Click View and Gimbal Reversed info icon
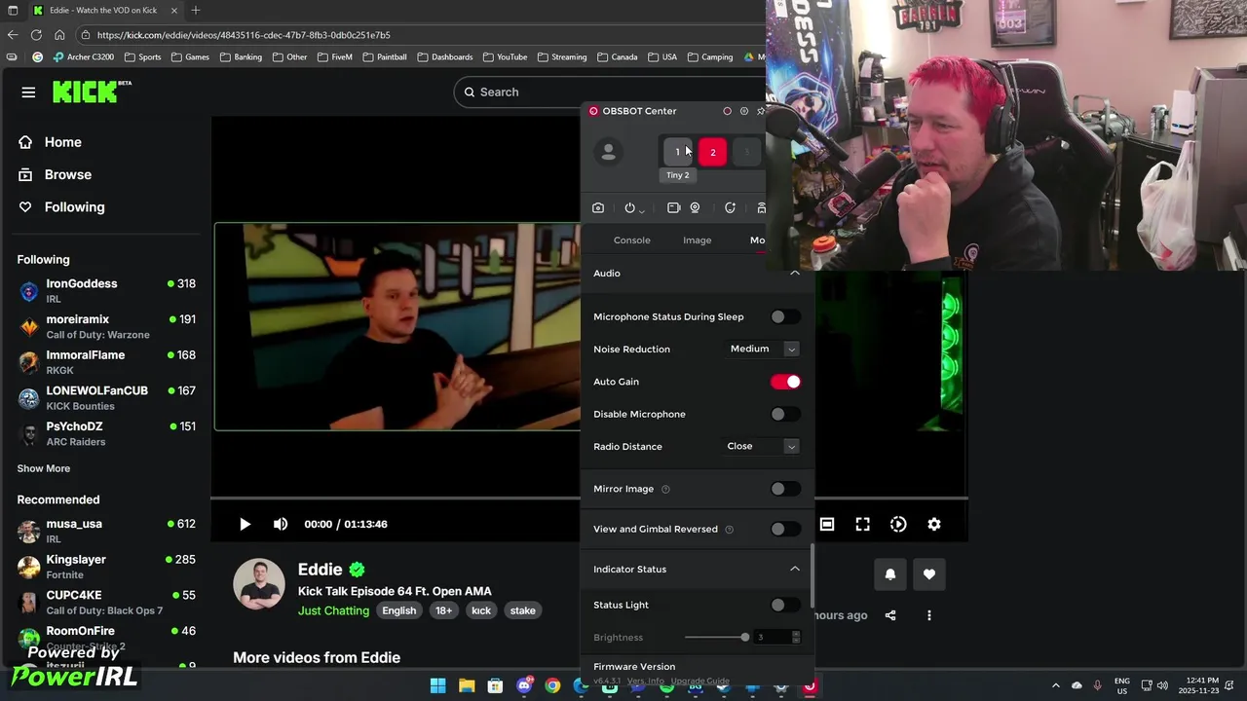This screenshot has width=1247, height=701. coord(729,530)
